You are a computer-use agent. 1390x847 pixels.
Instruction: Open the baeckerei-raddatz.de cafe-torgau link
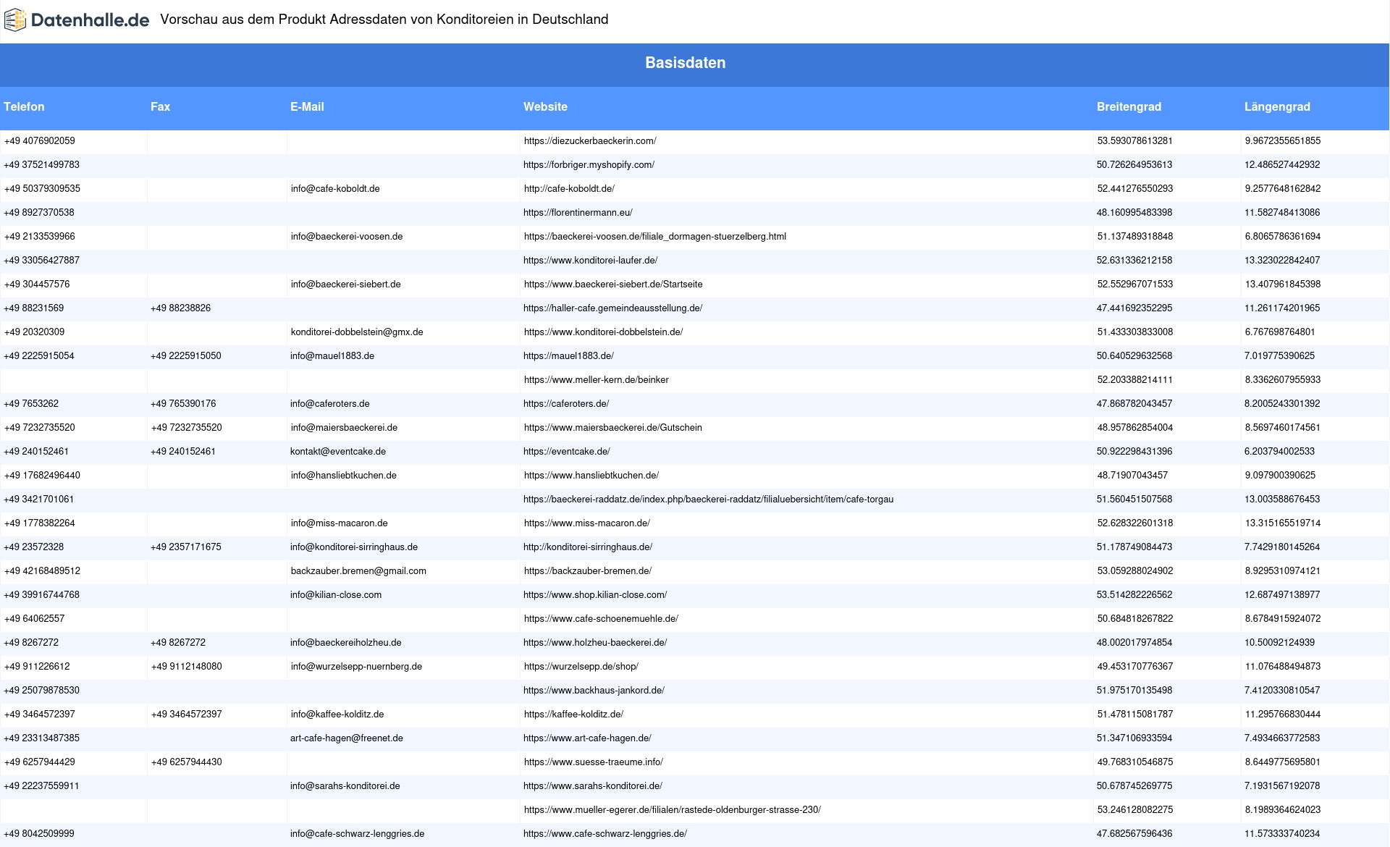(x=708, y=500)
